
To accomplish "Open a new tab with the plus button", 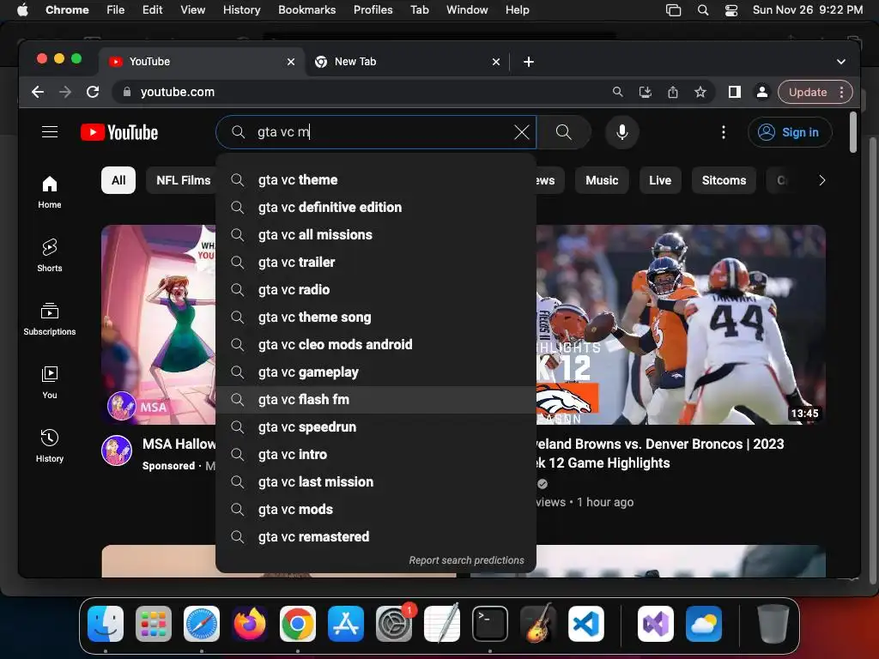I will [528, 62].
